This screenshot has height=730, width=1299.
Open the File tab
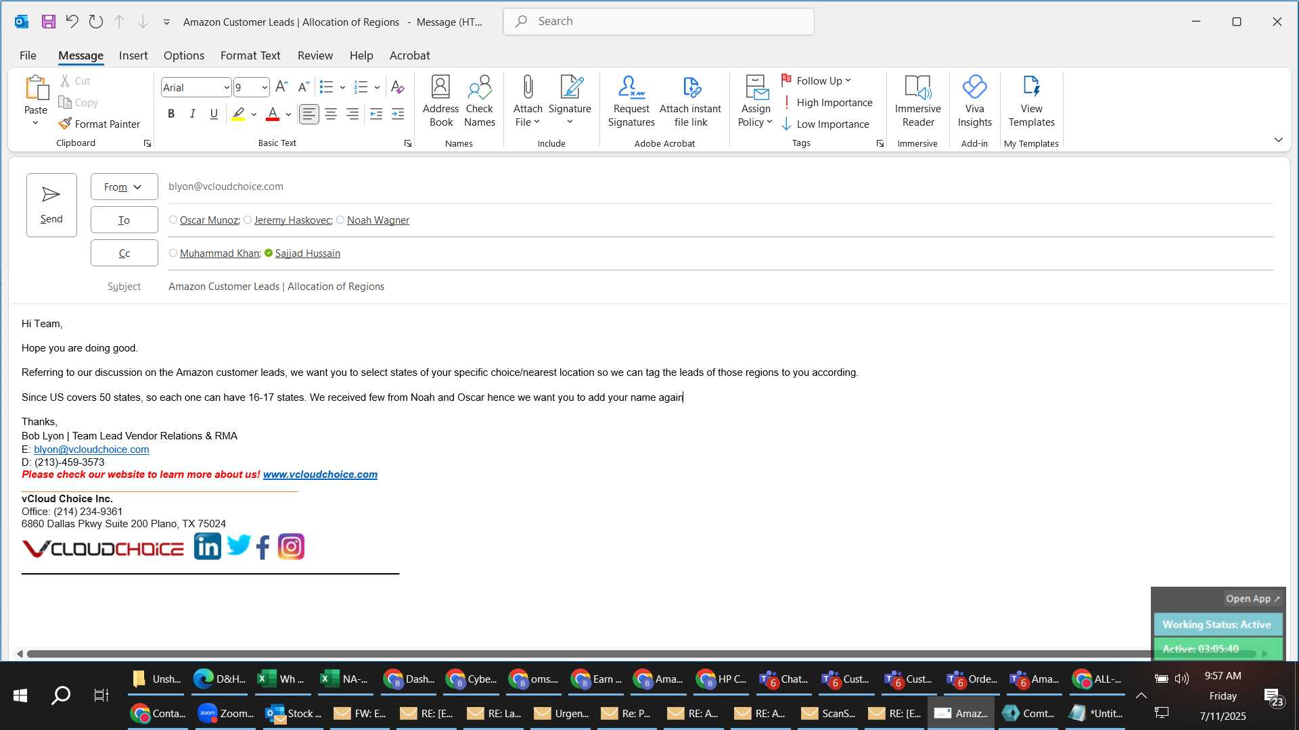[x=28, y=55]
